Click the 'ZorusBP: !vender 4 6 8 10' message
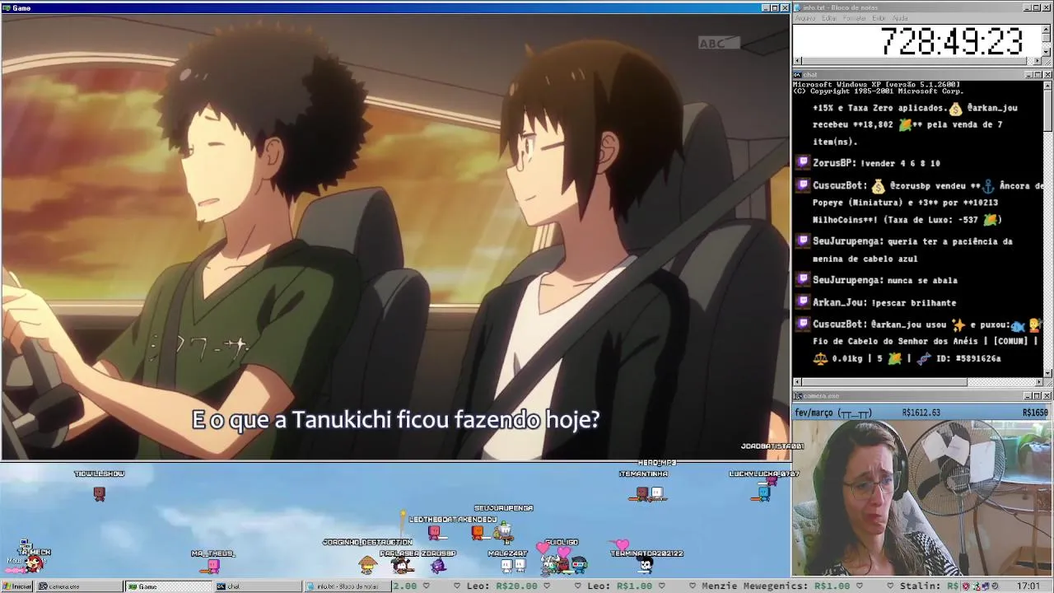The height and width of the screenshot is (593, 1054). 876,163
